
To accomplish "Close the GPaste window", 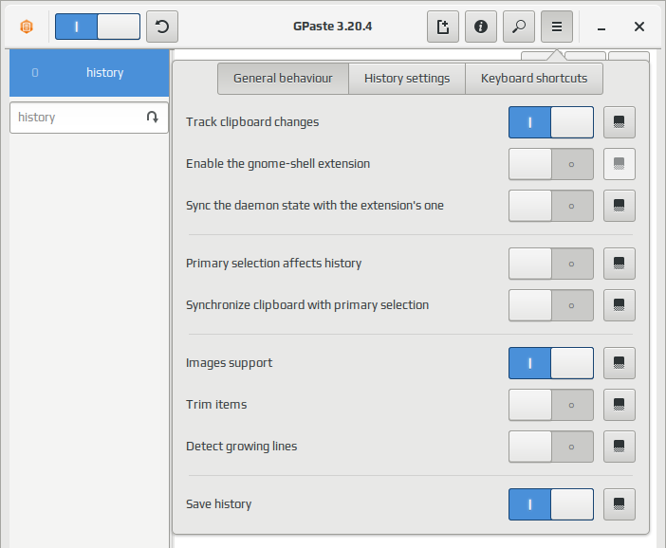I will pyautogui.click(x=638, y=27).
